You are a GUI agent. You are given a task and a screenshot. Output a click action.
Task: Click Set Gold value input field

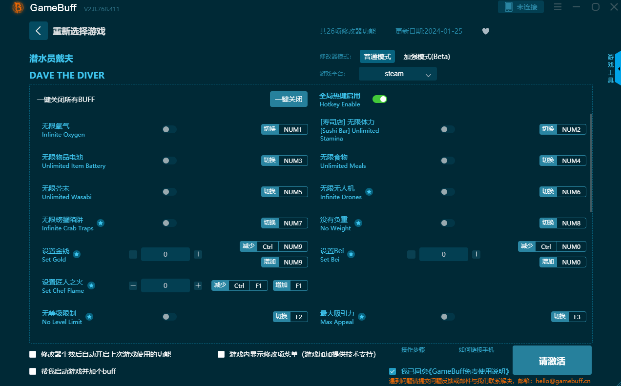click(166, 254)
